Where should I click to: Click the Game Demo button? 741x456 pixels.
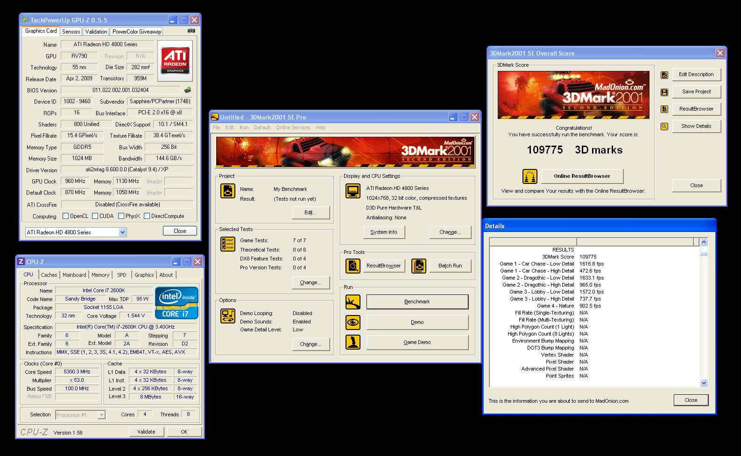(x=417, y=343)
